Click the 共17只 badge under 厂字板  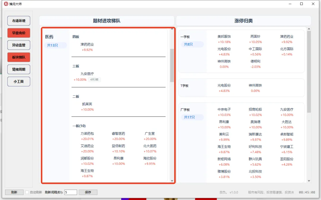pyautogui.click(x=192, y=117)
